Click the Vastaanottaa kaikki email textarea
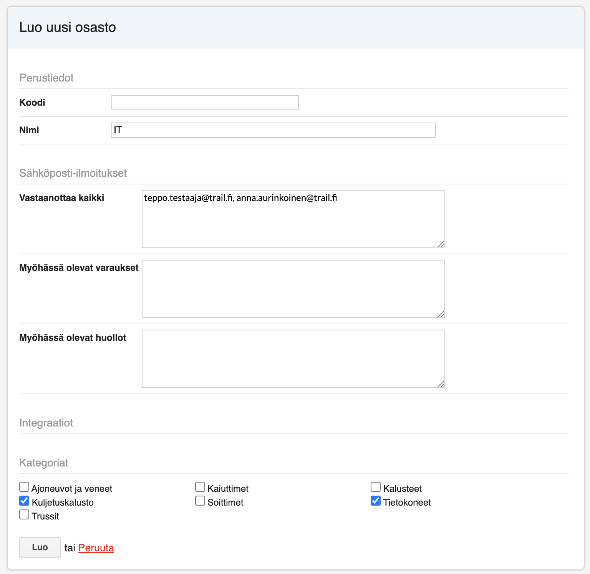The width and height of the screenshot is (590, 574). pos(293,219)
